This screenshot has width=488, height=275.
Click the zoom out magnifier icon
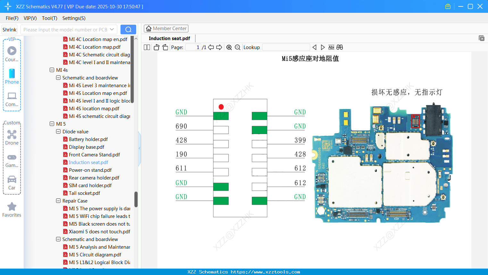[x=237, y=47]
